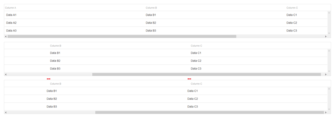Click right scroll arrow in first table
This screenshot has width=335, height=118.
326,36
